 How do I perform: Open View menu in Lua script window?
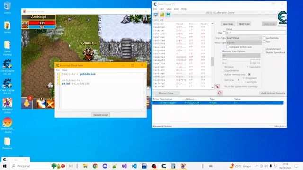click(64, 70)
